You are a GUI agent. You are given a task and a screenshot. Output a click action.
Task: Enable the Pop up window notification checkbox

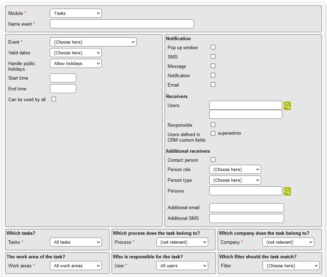213,47
